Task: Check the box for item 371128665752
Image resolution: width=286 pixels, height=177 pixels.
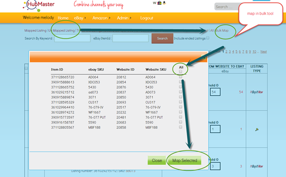Action: 181,87
